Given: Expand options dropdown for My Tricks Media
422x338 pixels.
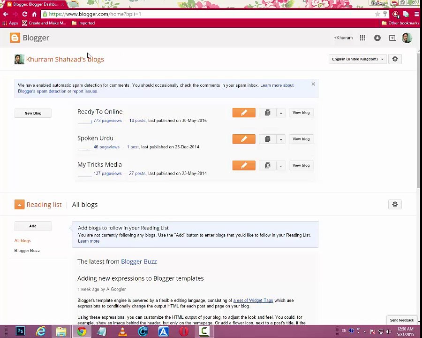Looking at the screenshot, I should (x=281, y=166).
